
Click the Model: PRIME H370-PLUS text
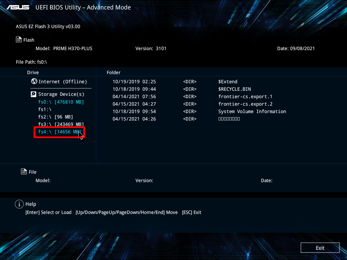coord(64,48)
